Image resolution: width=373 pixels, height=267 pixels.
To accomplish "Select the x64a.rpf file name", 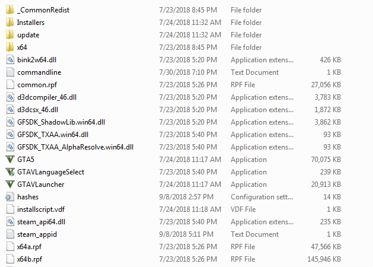I will tap(29, 247).
